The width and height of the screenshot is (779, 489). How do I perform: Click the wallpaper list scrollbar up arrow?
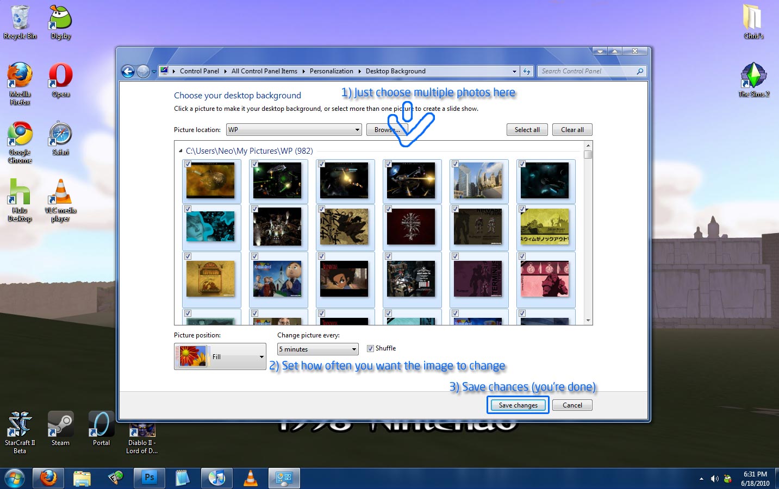(588, 146)
